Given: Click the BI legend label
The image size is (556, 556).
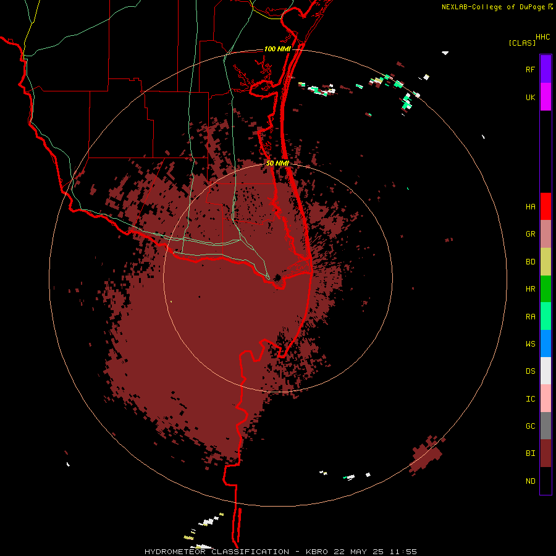Looking at the screenshot, I should pyautogui.click(x=530, y=453).
